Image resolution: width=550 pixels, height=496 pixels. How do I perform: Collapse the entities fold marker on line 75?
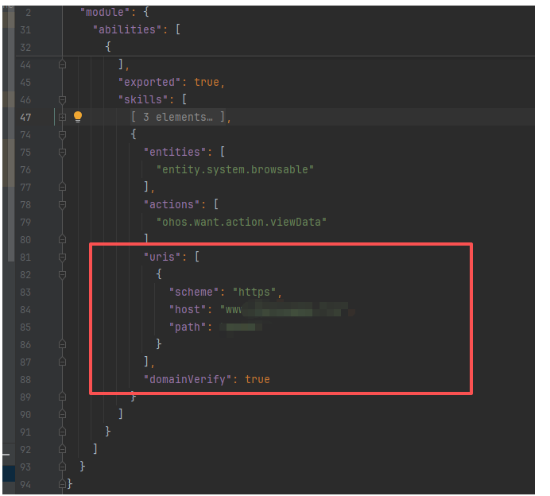(x=63, y=153)
